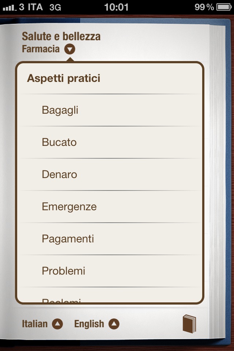Open the Emergenze topic

coord(110,207)
